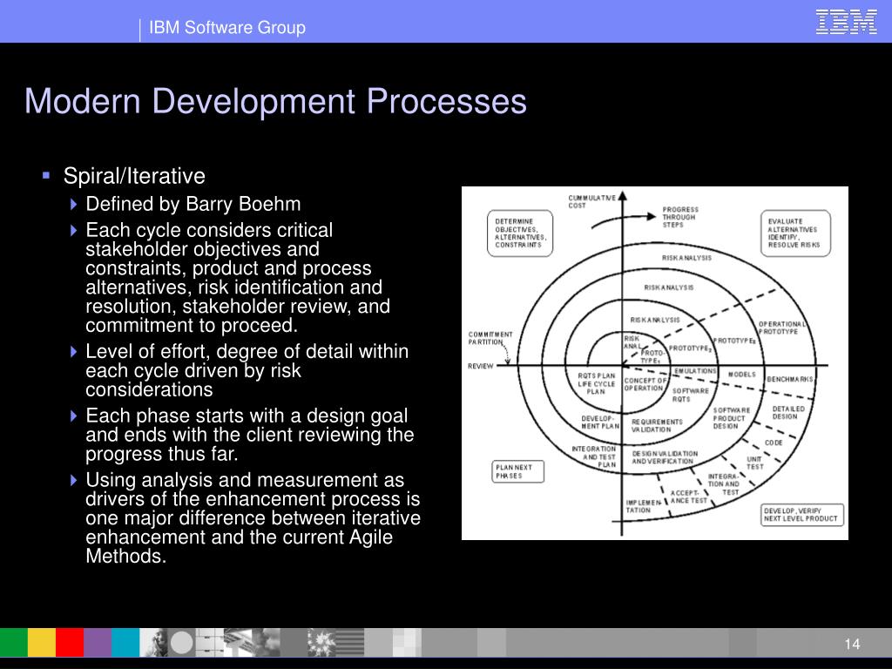This screenshot has width=892, height=669.
Task: Click the purple square in the footer
Action: click(98, 642)
